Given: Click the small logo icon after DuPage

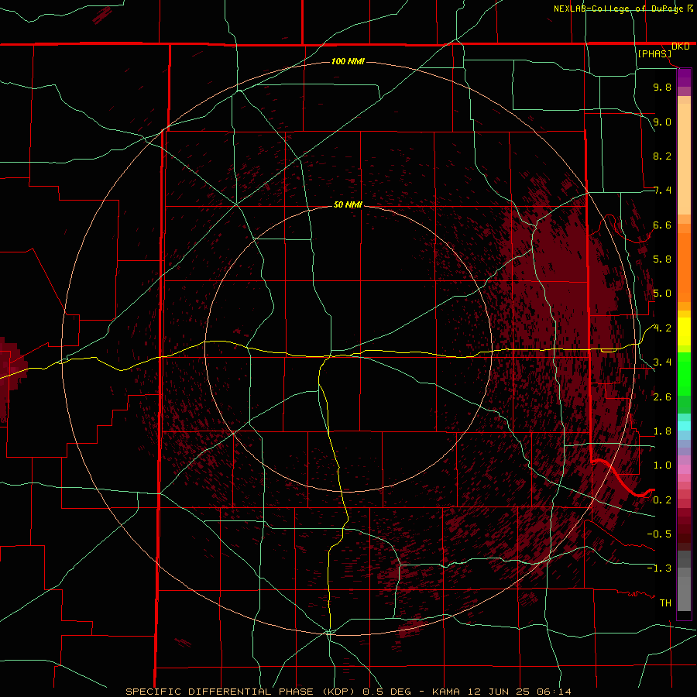Looking at the screenshot, I should coord(690,8).
